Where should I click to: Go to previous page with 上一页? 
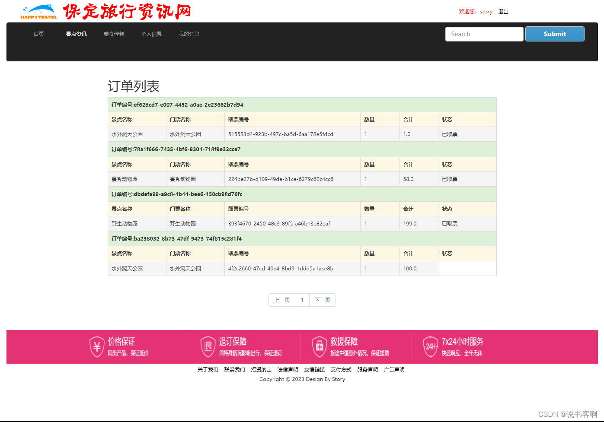tap(282, 300)
